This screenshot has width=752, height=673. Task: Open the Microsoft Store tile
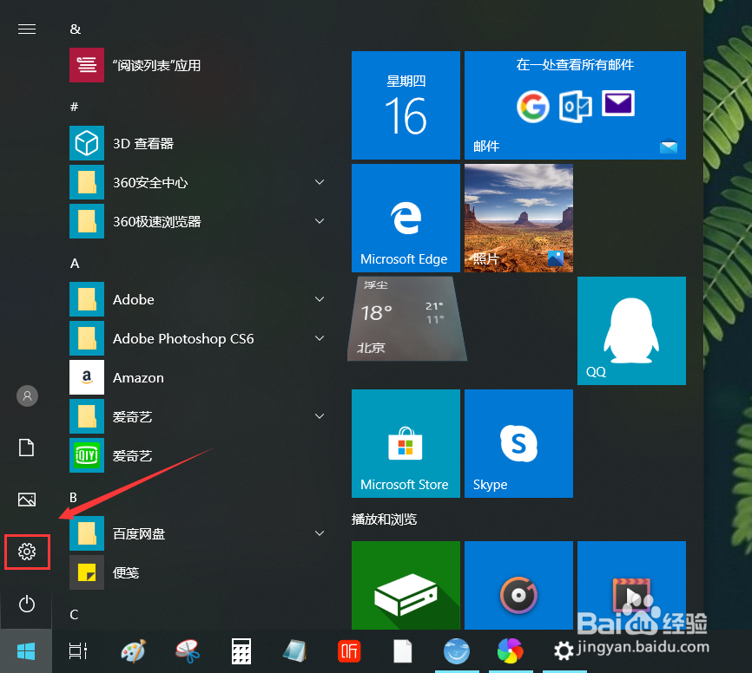[406, 443]
